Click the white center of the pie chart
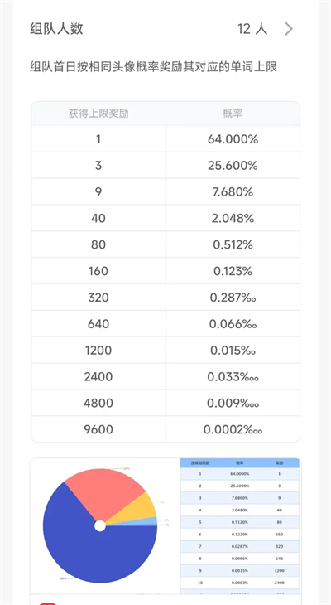 pos(100,526)
